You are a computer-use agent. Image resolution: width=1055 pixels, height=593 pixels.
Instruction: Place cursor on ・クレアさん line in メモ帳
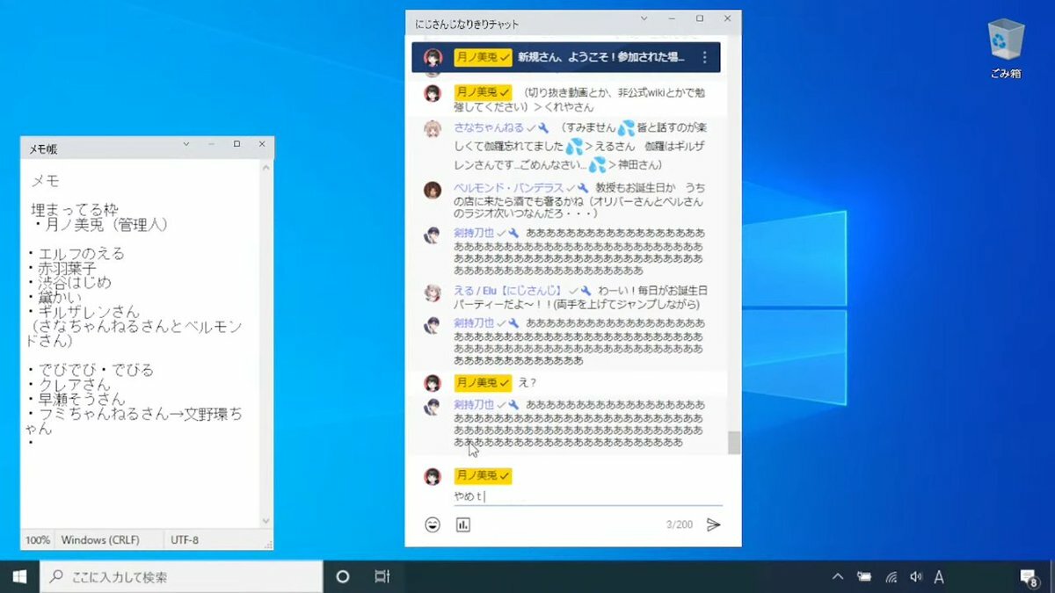pyautogui.click(x=69, y=385)
